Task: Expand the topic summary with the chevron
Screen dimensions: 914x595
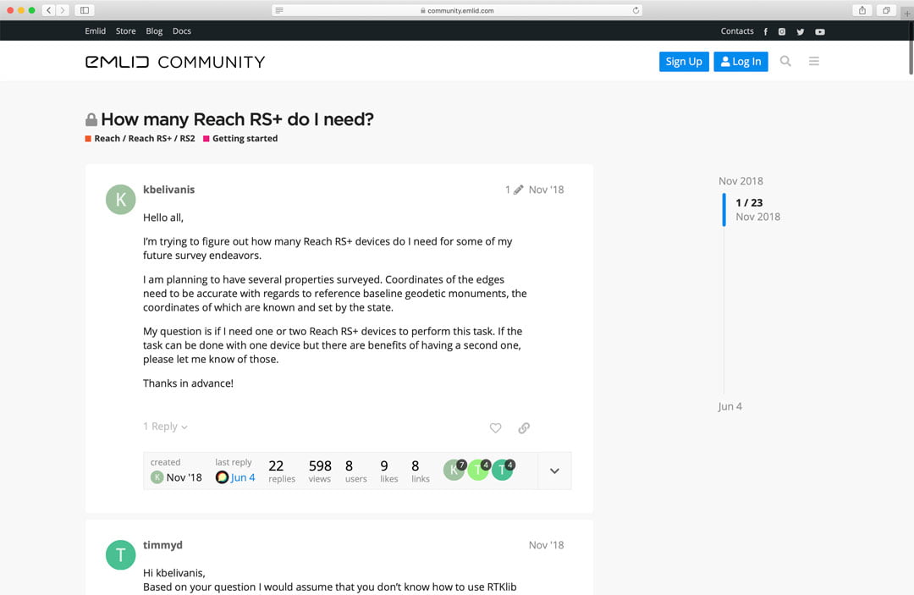Action: [554, 471]
